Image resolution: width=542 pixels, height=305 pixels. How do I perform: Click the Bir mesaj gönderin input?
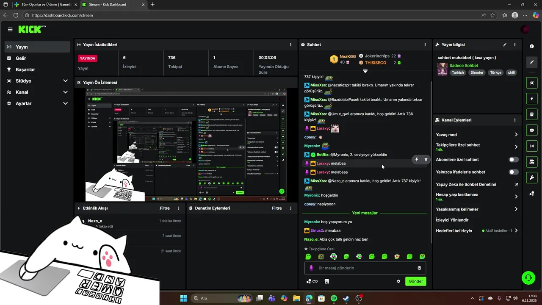tap(365, 268)
